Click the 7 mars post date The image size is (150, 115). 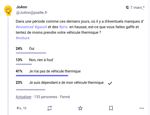pos(136,8)
